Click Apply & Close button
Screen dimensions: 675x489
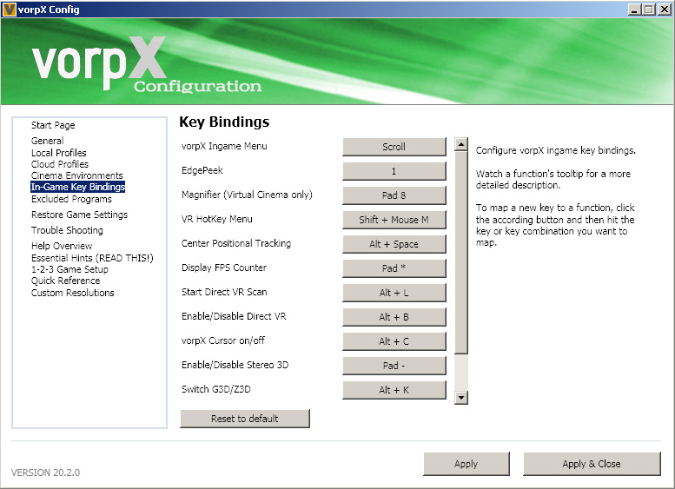[x=592, y=464]
